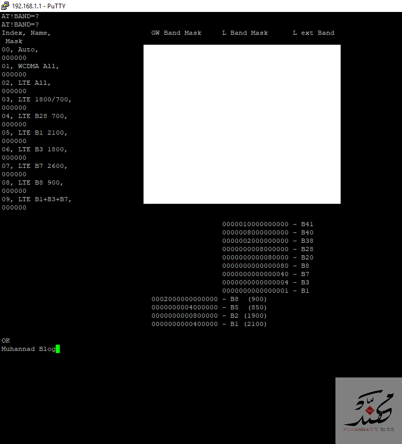
Task: Click the 'B1 (2100)' band label
Action: click(249, 324)
